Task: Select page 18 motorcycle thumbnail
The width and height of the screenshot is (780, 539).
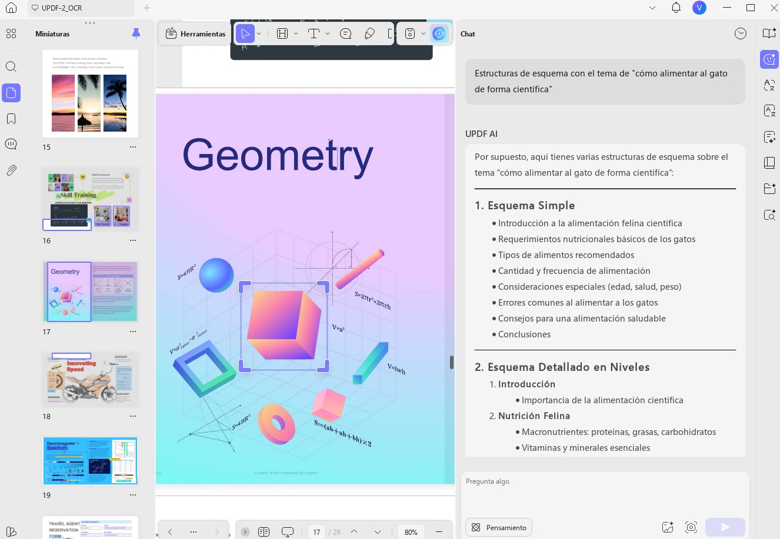Action: 90,379
